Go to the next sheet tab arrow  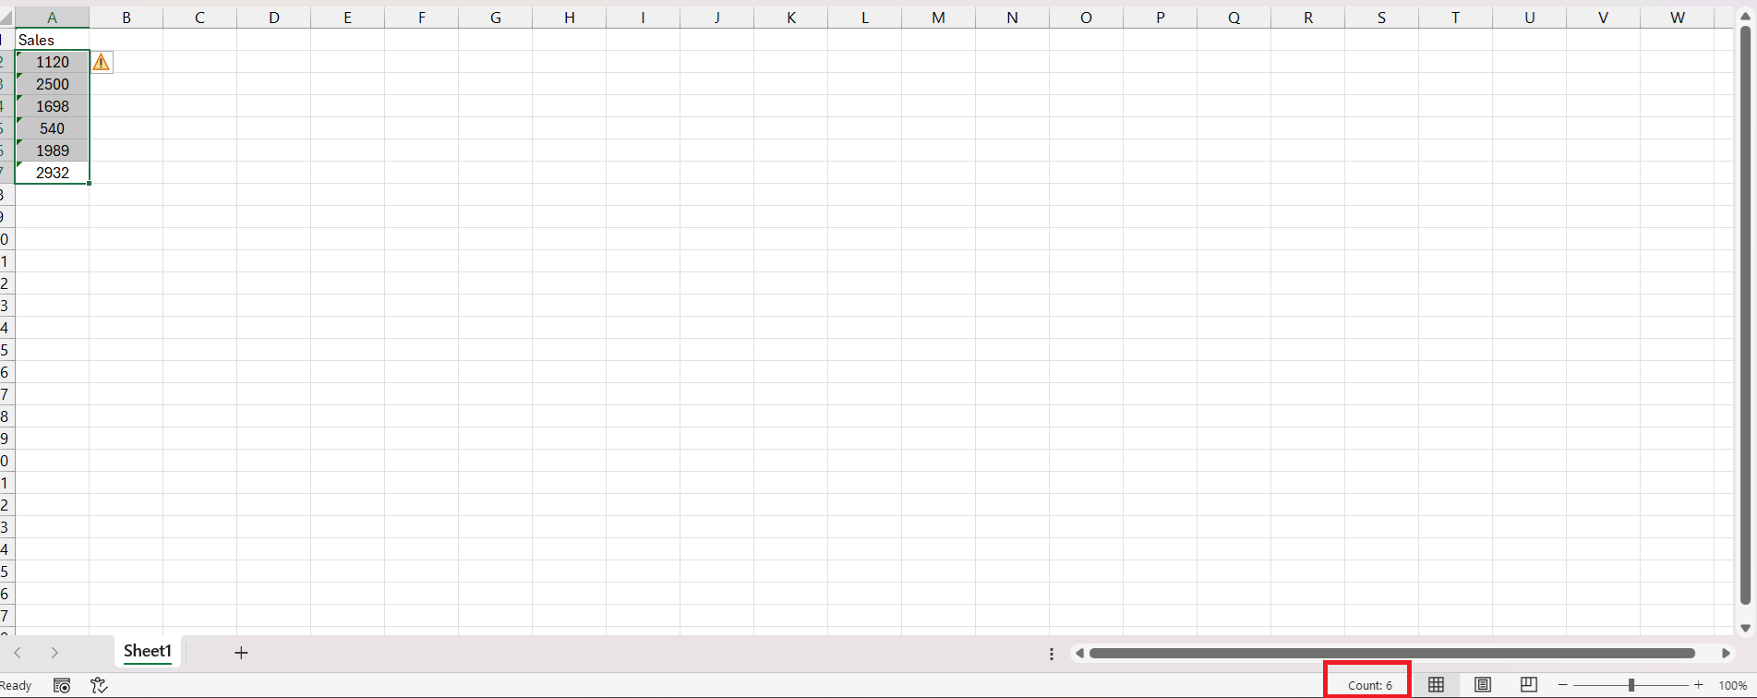(54, 653)
